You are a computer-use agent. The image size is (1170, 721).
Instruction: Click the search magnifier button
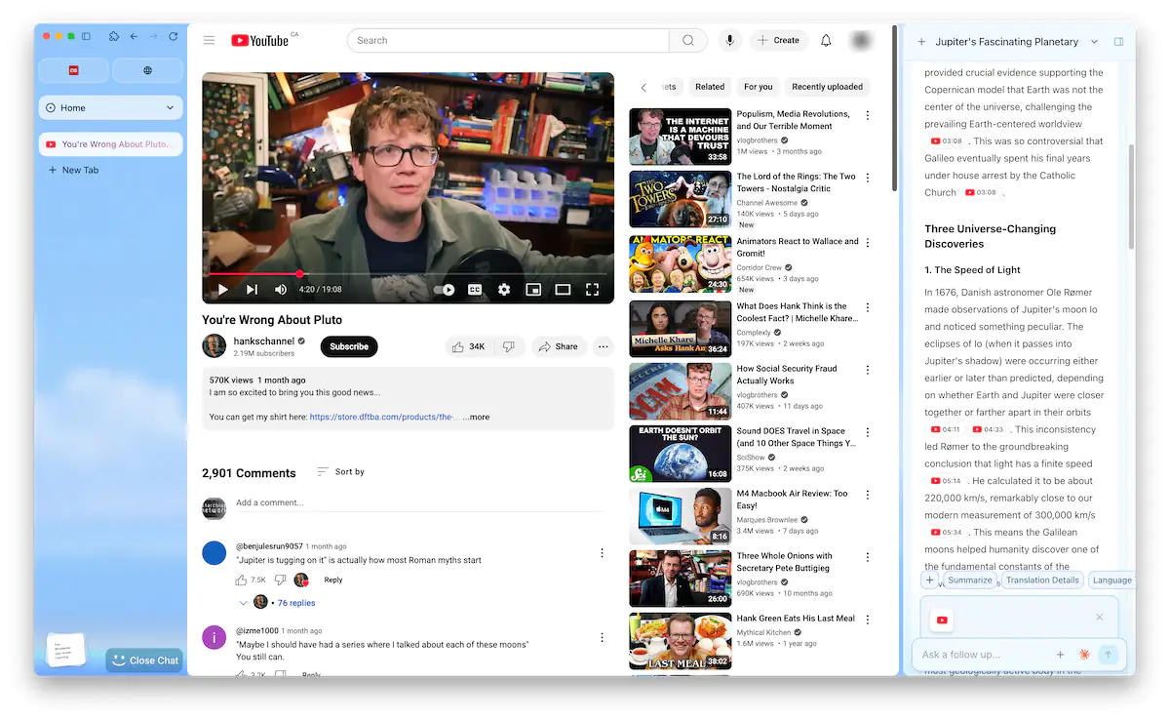[688, 40]
